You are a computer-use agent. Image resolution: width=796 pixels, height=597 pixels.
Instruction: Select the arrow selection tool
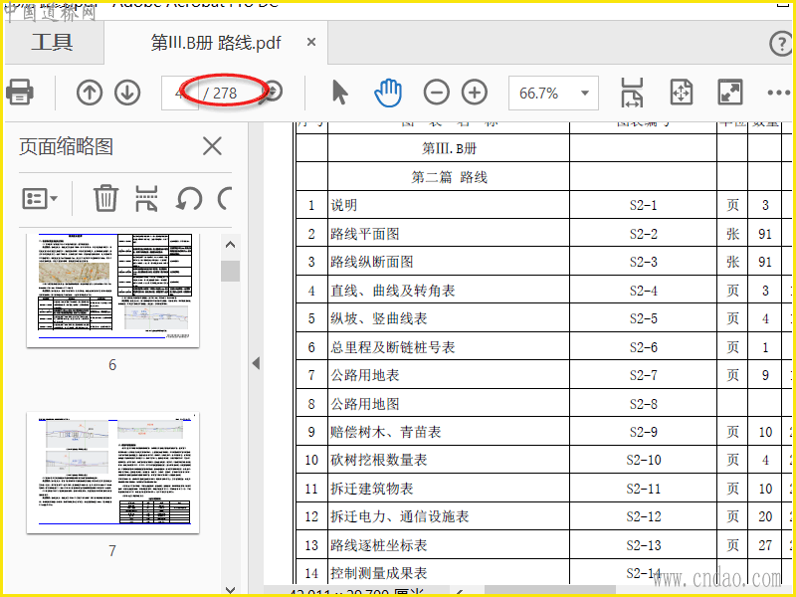click(x=339, y=93)
